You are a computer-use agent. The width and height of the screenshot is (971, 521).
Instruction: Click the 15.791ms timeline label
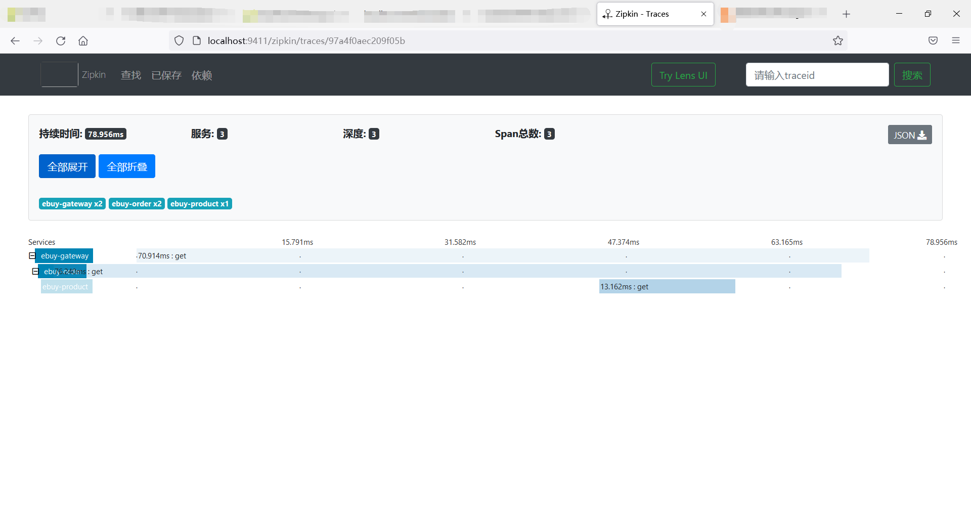point(297,242)
